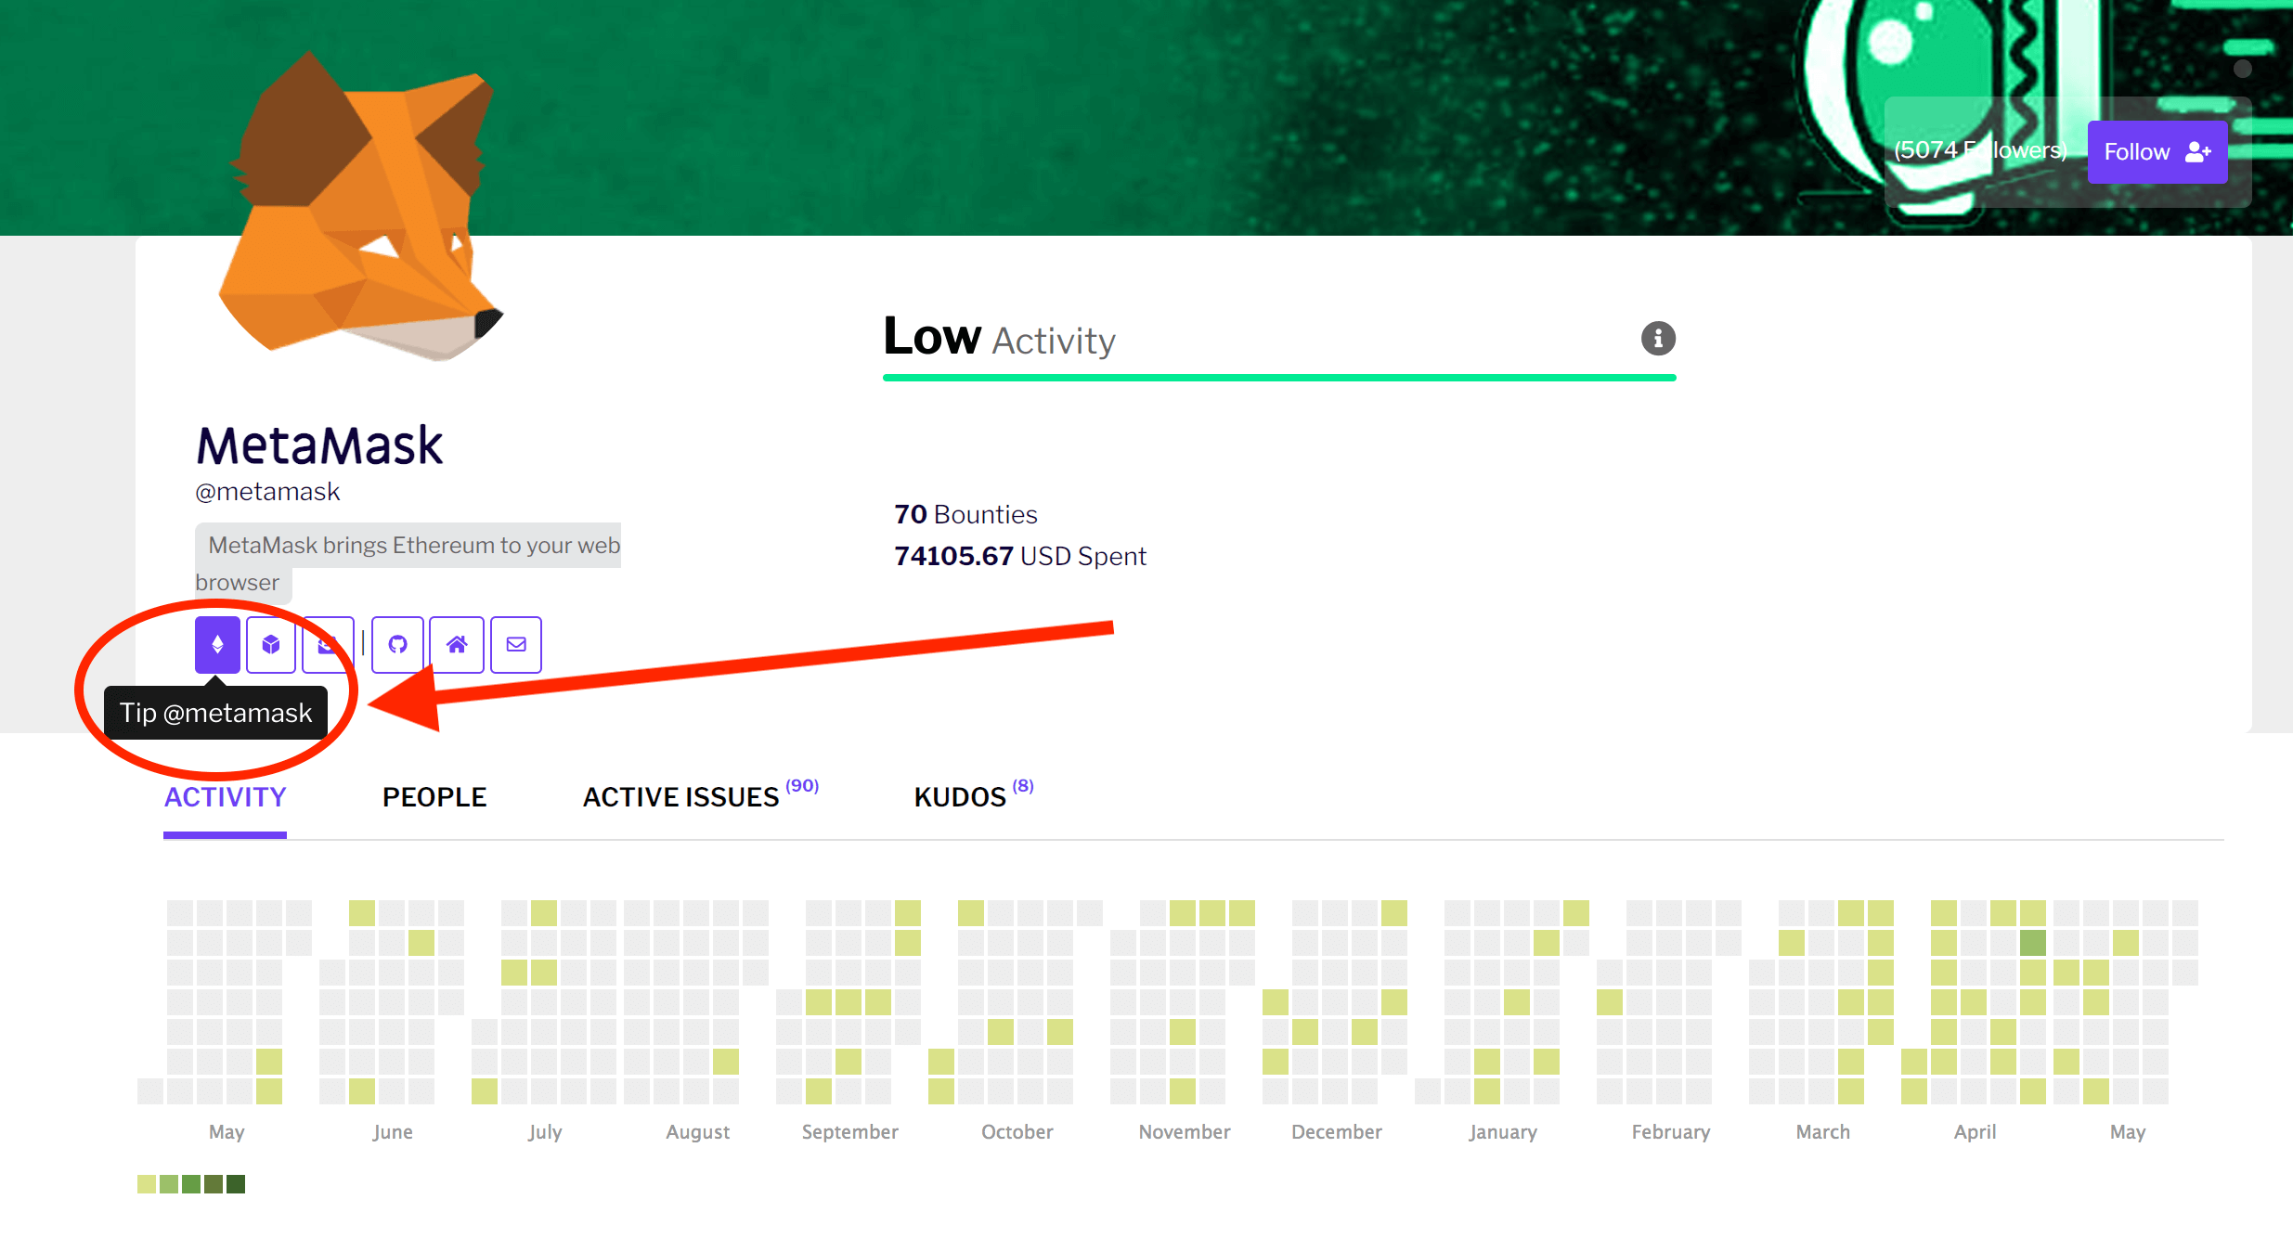The width and height of the screenshot is (2293, 1238).
Task: Click the December month label
Action: [x=1337, y=1132]
